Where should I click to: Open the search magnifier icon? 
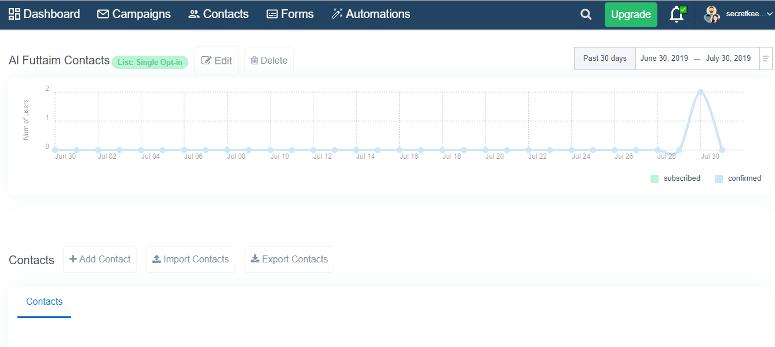[586, 14]
